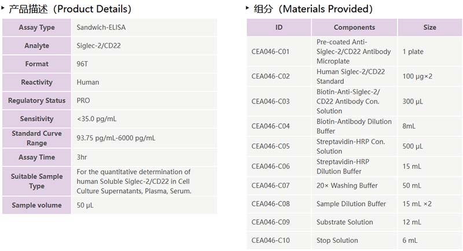Click the Regulatory Status label cell

[36, 101]
